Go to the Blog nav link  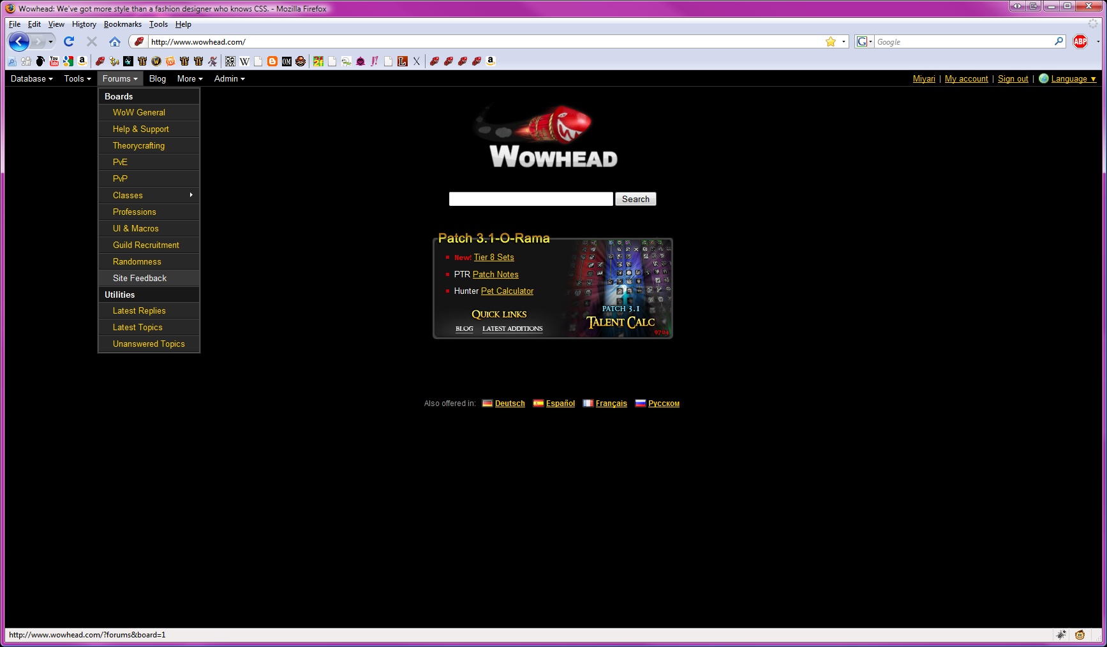[158, 79]
